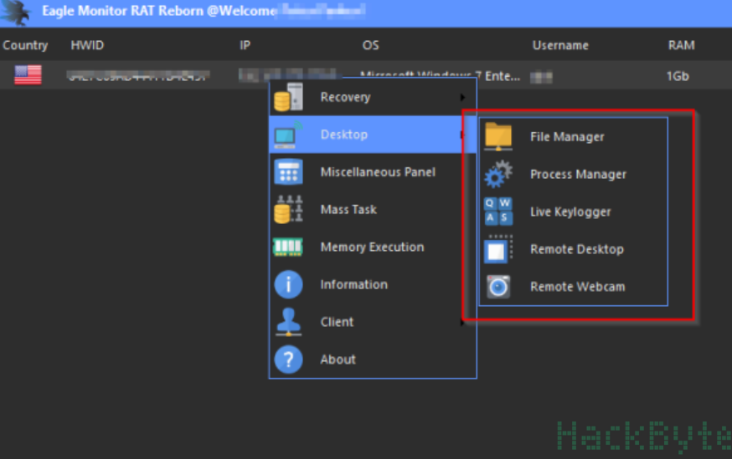
Task: Click the File Manager folder icon
Action: pyautogui.click(x=498, y=136)
